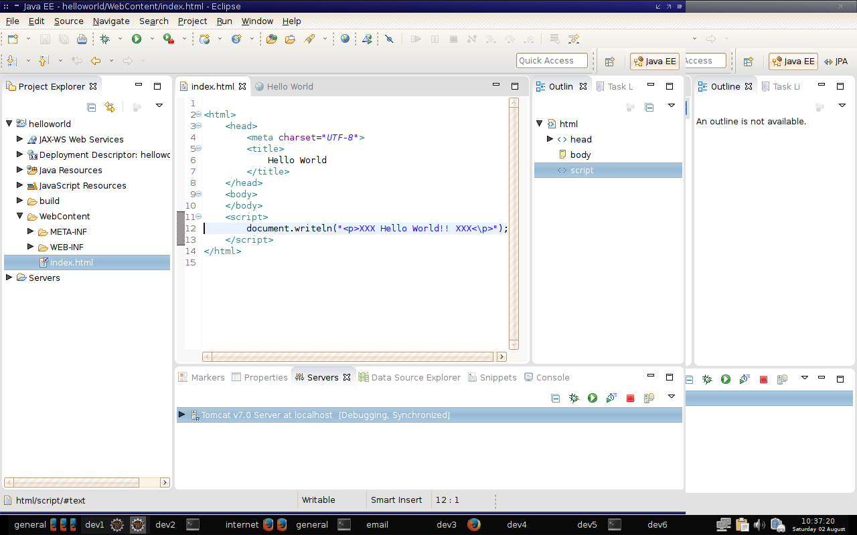Start the server in profile mode
Screen dimensions: 857x535
611,398
